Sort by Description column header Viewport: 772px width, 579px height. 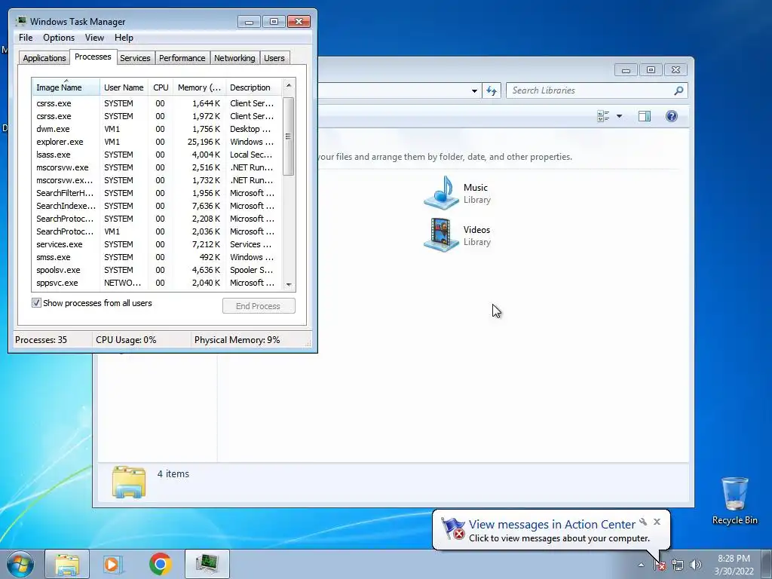pyautogui.click(x=253, y=87)
